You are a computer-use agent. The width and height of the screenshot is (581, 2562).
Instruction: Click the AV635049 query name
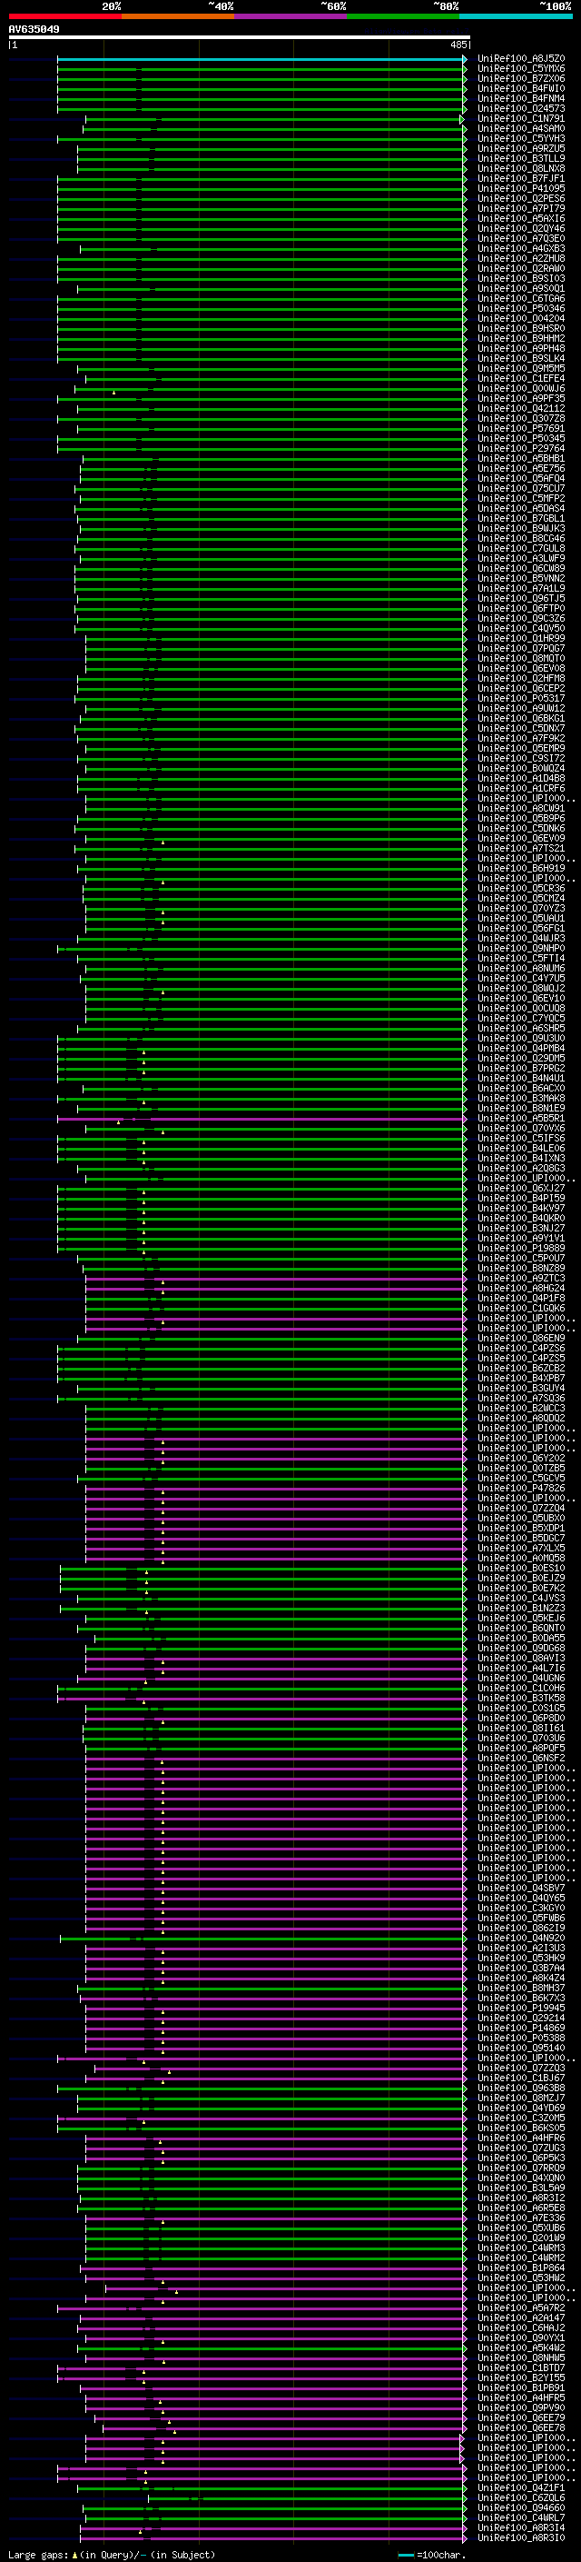click(34, 29)
